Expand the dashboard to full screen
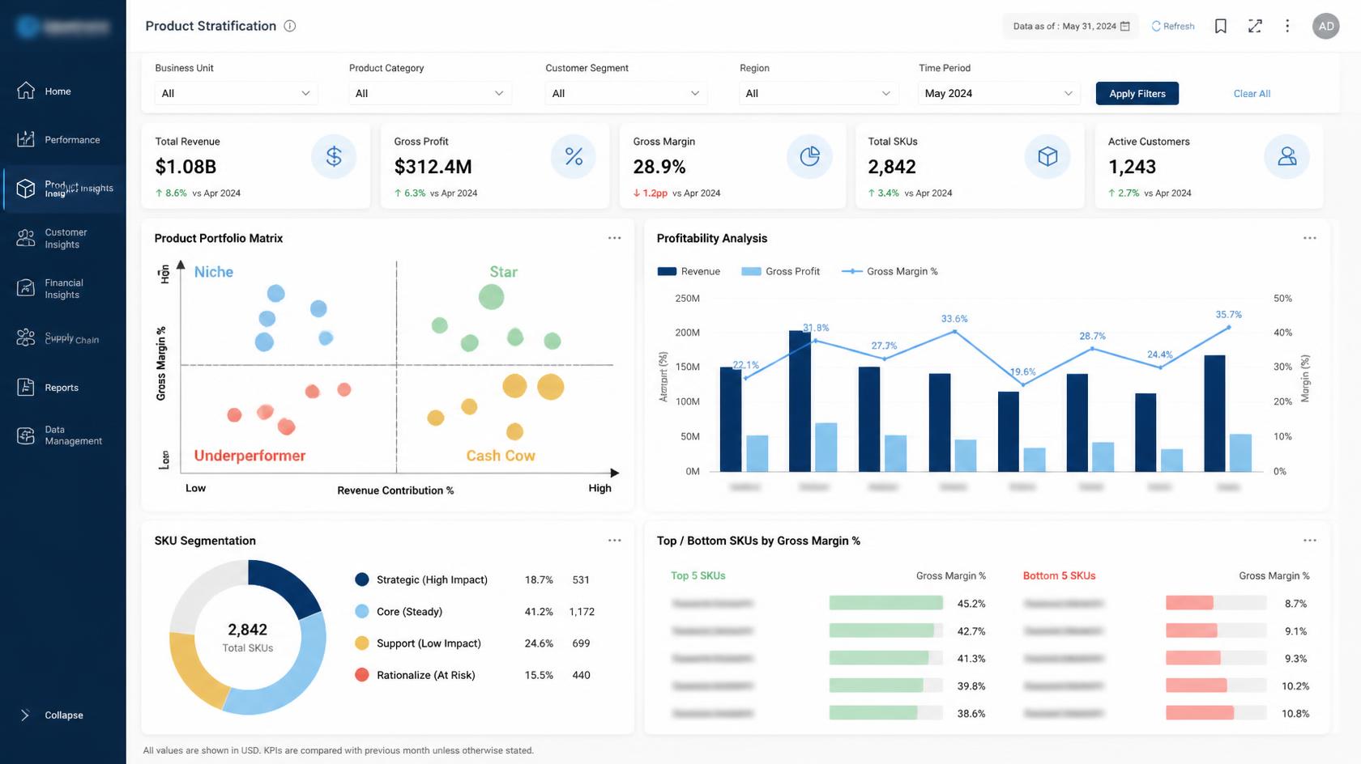 (x=1255, y=26)
